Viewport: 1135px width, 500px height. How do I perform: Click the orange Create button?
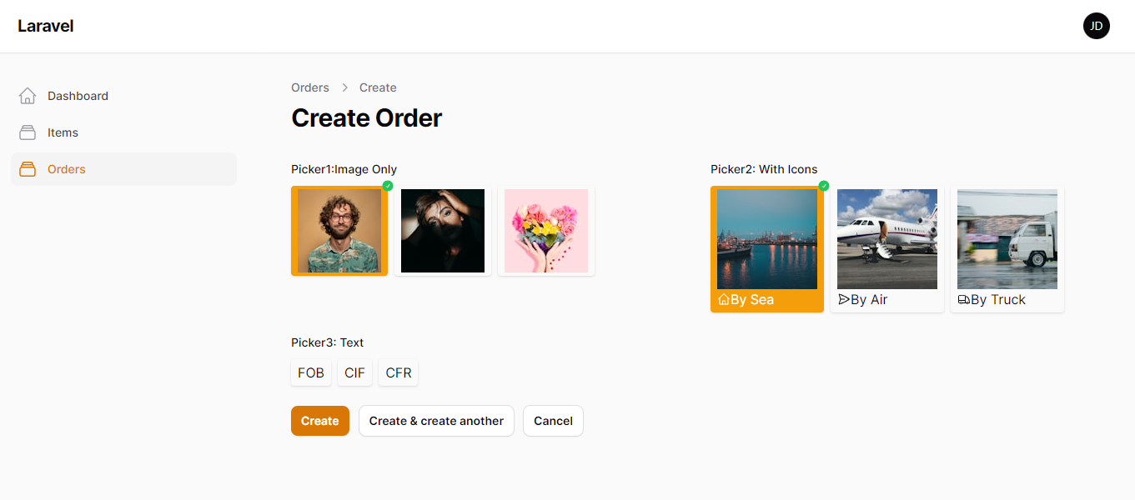[x=320, y=421]
